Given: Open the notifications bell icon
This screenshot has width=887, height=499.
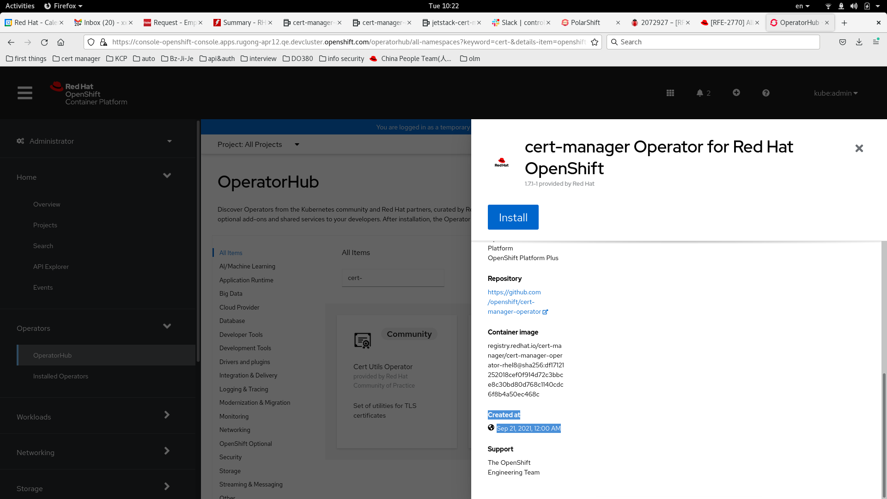Looking at the screenshot, I should (x=700, y=93).
